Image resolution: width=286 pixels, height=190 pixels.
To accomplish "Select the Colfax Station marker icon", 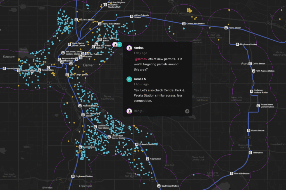I will (x=250, y=63).
